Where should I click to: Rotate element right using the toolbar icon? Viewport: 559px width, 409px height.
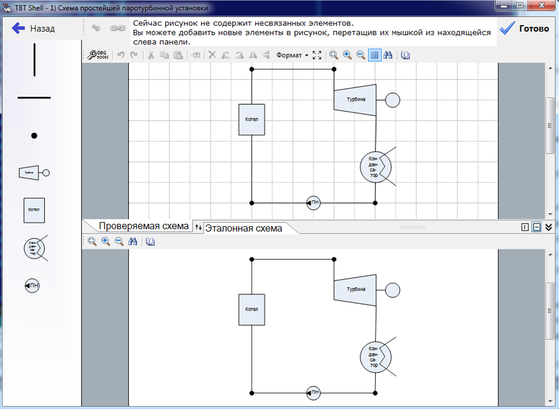pyautogui.click(x=239, y=55)
